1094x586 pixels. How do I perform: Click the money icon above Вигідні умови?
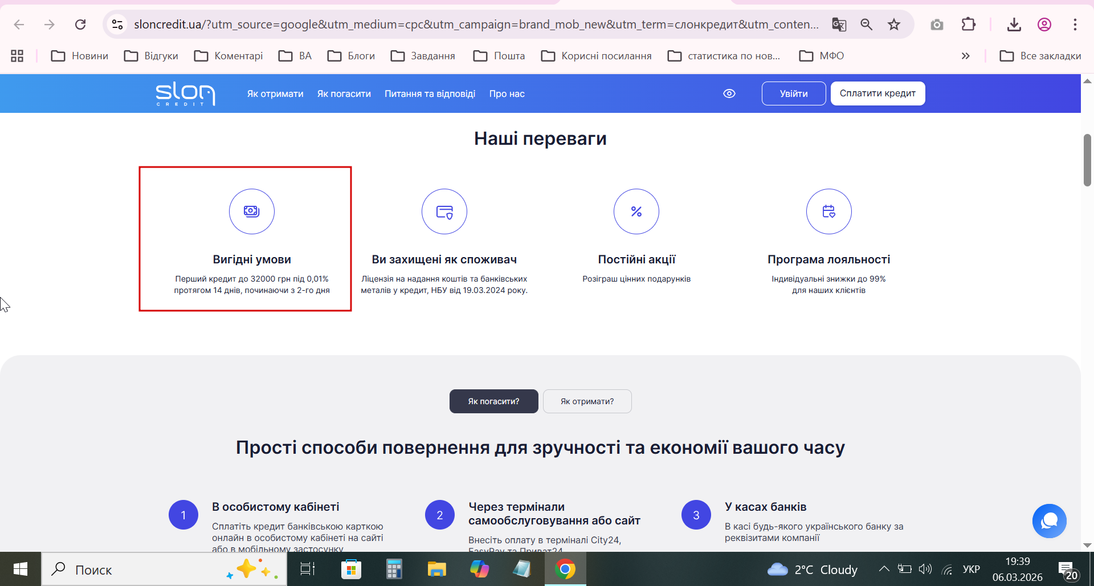(x=252, y=211)
